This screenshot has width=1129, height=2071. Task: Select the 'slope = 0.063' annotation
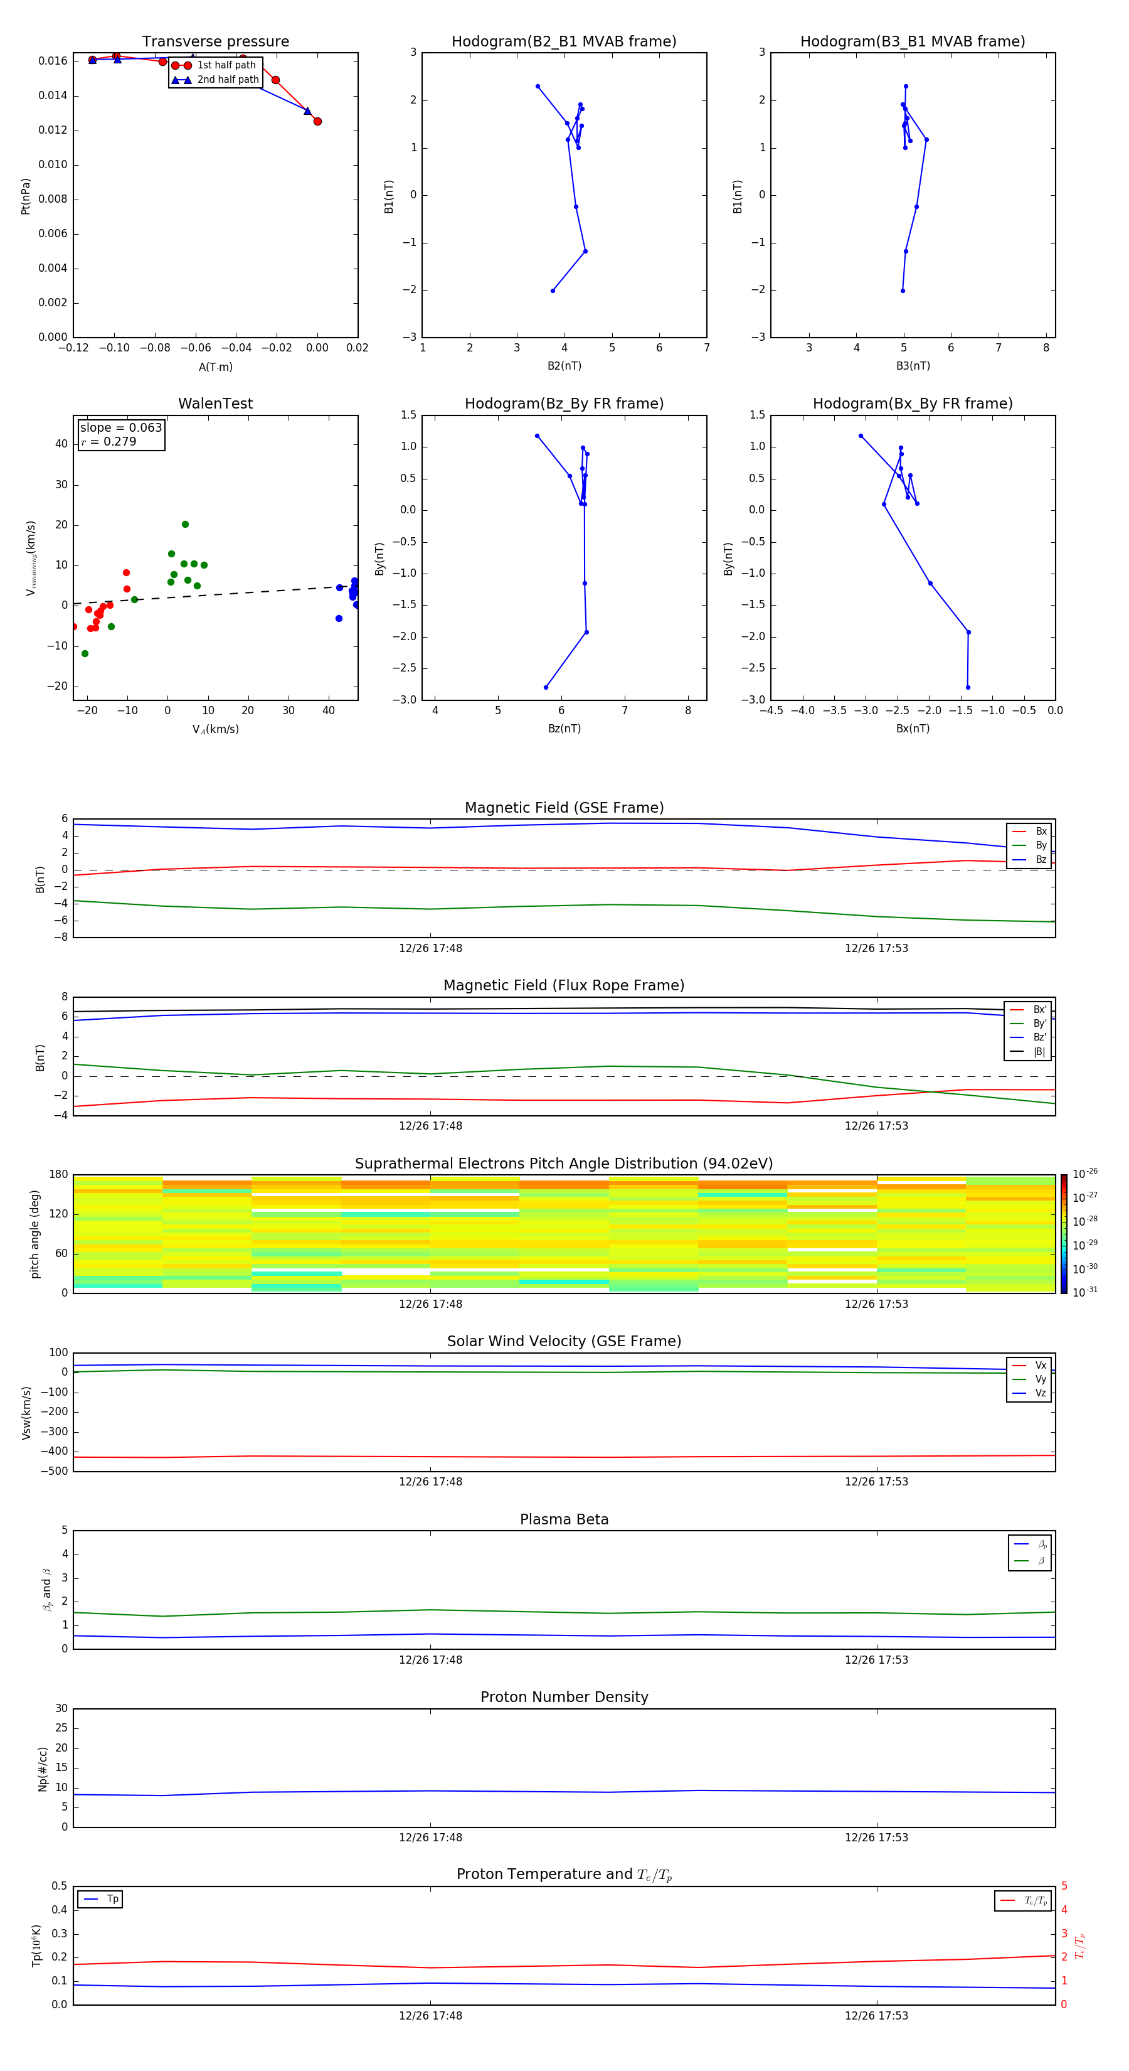(x=121, y=428)
